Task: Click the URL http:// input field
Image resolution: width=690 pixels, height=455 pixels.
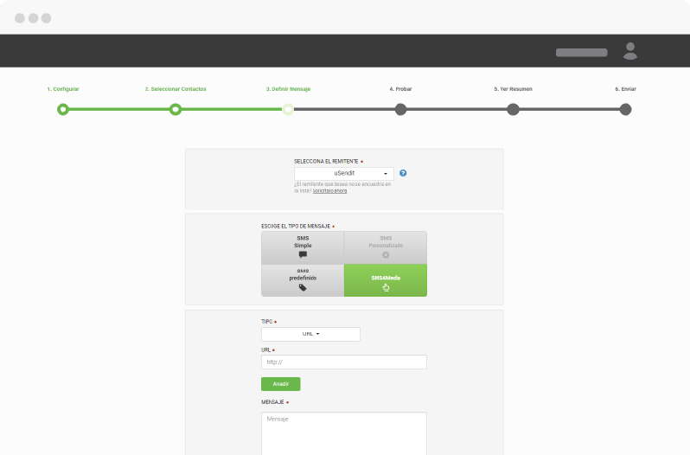Action: 344,362
